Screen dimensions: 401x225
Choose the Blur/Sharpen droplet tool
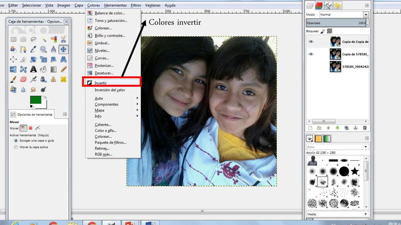[23, 89]
